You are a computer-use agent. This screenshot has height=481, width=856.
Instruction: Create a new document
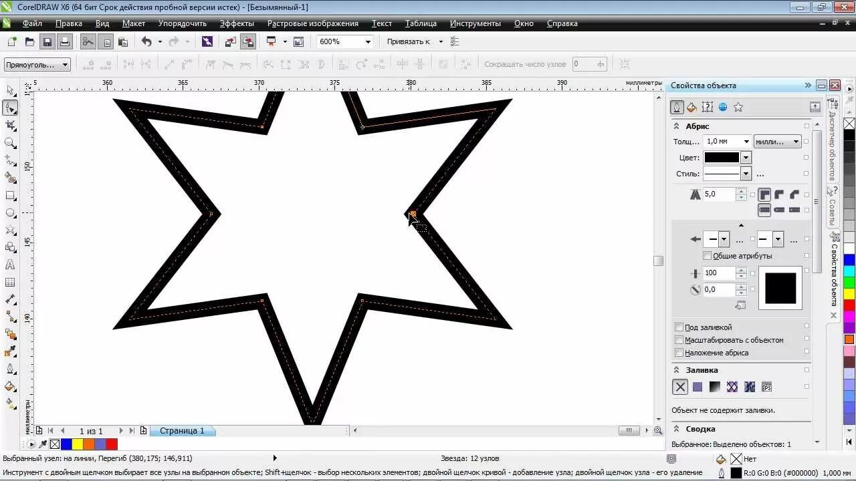click(12, 41)
